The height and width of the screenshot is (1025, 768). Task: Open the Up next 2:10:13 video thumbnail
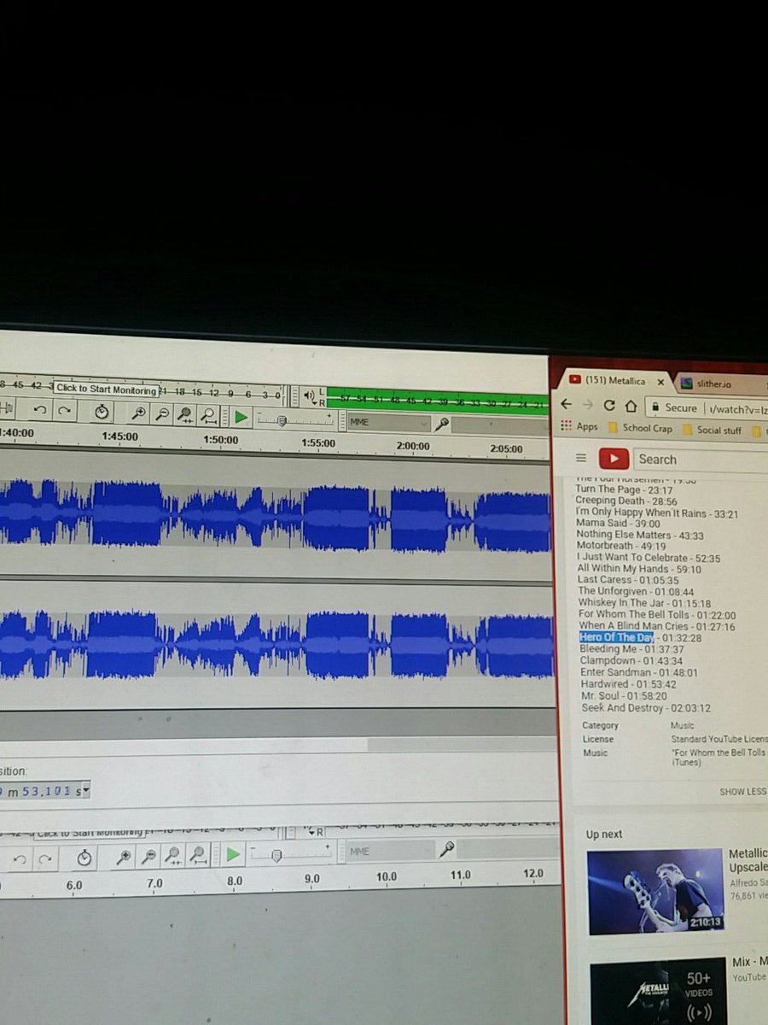coord(655,891)
